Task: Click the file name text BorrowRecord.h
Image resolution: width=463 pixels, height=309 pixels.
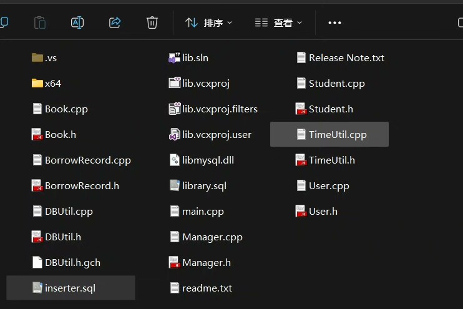Action: [82, 186]
